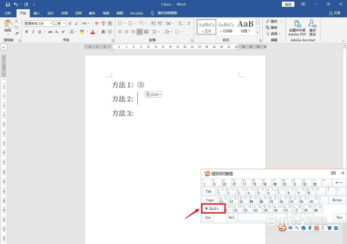Click the Create and Share Adobe PDF icon
The height and width of the screenshot is (244, 347).
pos(297,28)
